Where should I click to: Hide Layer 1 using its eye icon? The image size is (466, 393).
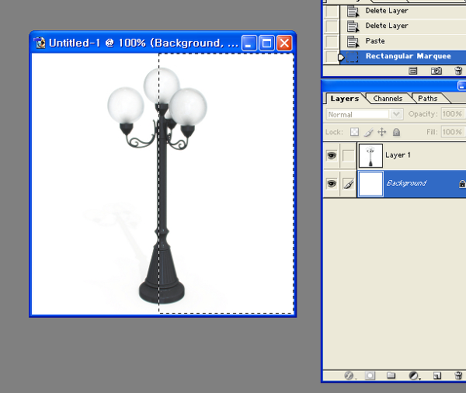(332, 155)
